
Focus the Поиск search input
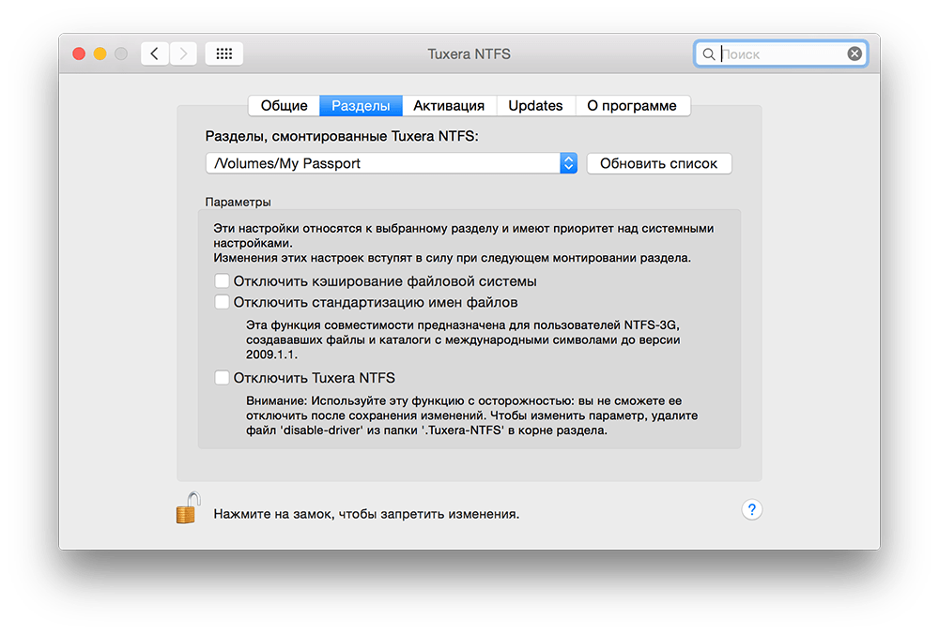781,54
